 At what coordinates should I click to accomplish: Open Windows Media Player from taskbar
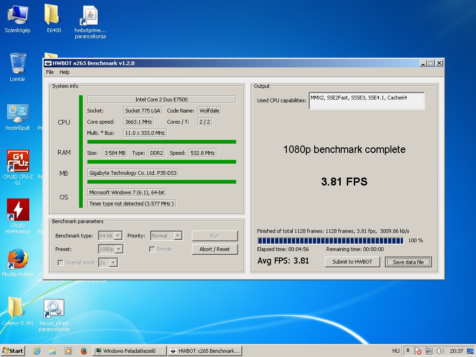tap(68, 351)
